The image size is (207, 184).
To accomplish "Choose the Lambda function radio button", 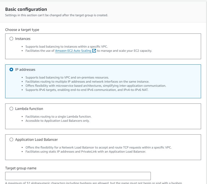I will pos(11,109).
